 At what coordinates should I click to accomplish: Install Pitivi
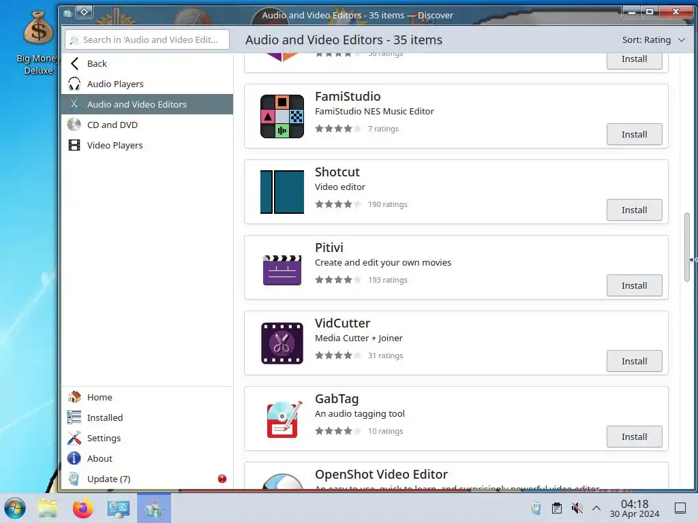point(634,285)
